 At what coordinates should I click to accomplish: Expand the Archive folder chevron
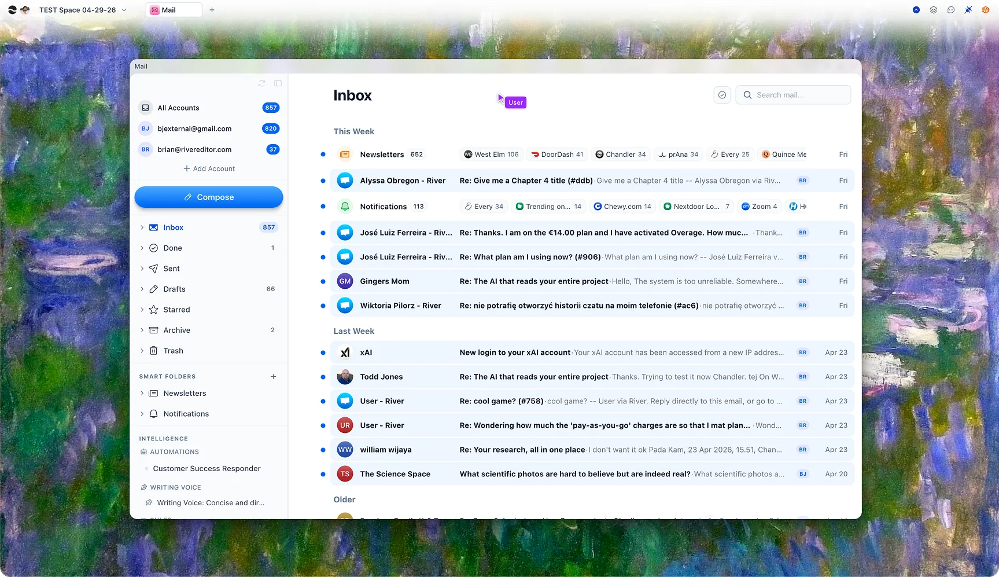[142, 330]
